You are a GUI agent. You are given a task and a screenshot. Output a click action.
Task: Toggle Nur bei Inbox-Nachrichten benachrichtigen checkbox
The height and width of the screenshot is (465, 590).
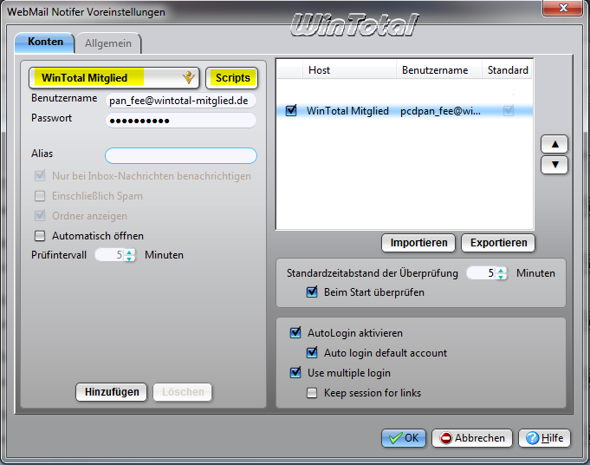[40, 176]
